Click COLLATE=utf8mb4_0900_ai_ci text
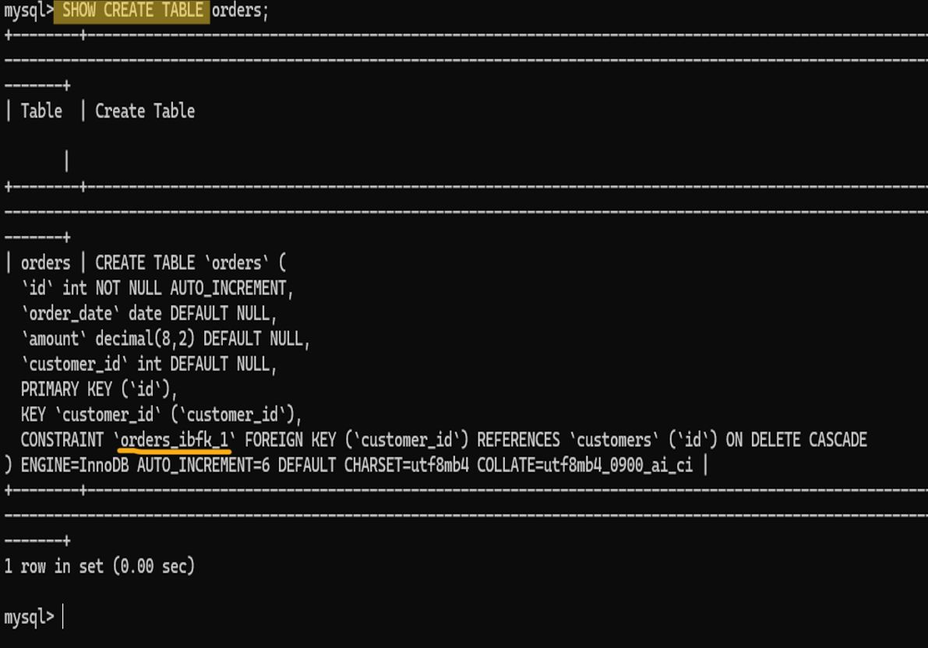The height and width of the screenshot is (648, 928). [x=584, y=466]
